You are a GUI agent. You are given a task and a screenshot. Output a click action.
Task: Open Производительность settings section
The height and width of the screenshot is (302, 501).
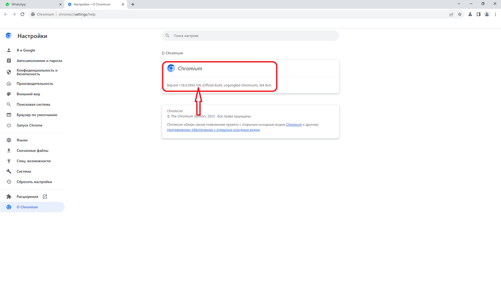[32, 84]
